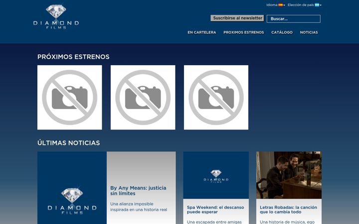Open the CATÁLOGO menu item

pyautogui.click(x=282, y=32)
